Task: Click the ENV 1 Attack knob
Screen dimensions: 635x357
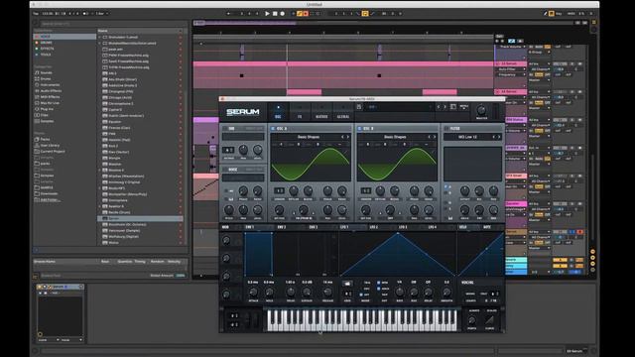Action: 253,292
